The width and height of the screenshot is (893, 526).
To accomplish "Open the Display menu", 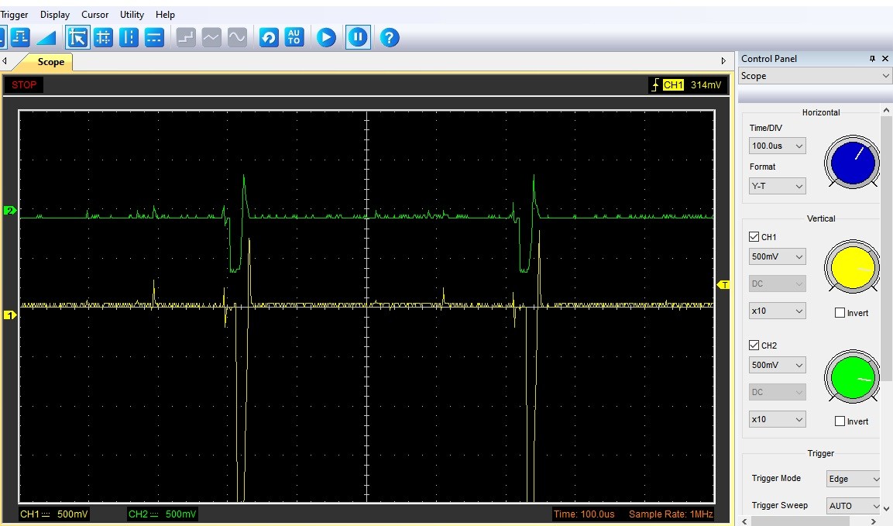I will (x=55, y=15).
